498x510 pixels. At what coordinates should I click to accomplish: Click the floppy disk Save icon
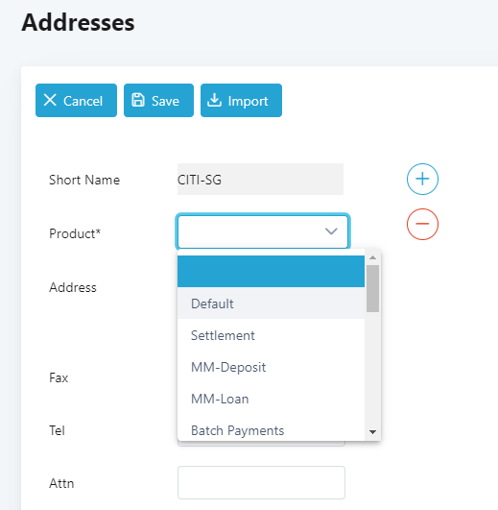point(138,100)
